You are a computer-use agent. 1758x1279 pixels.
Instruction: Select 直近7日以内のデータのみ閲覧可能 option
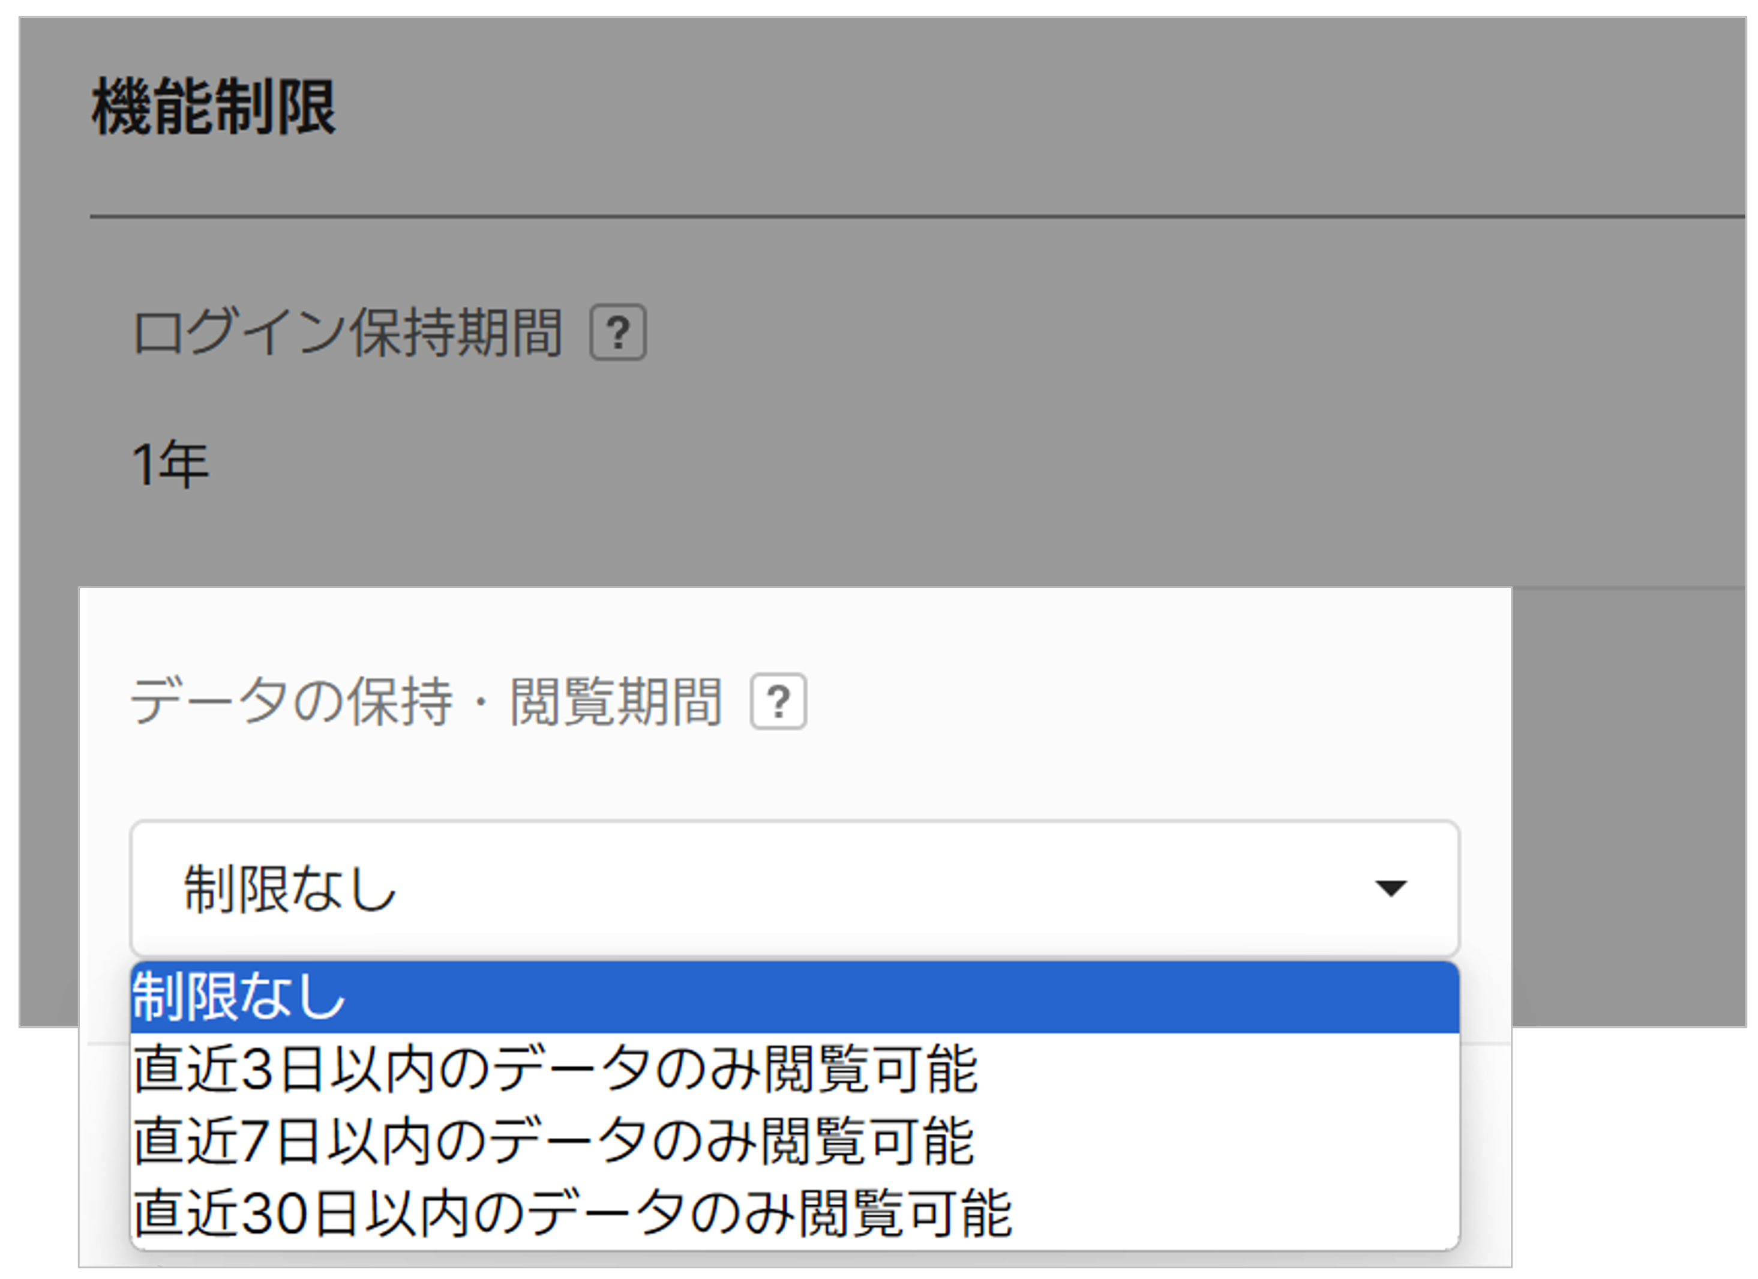click(553, 1141)
